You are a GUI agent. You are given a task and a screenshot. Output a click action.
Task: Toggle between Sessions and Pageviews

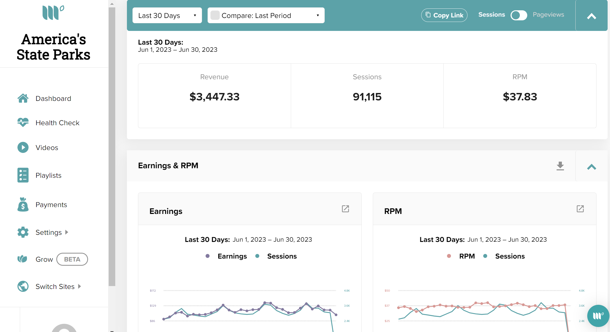519,15
